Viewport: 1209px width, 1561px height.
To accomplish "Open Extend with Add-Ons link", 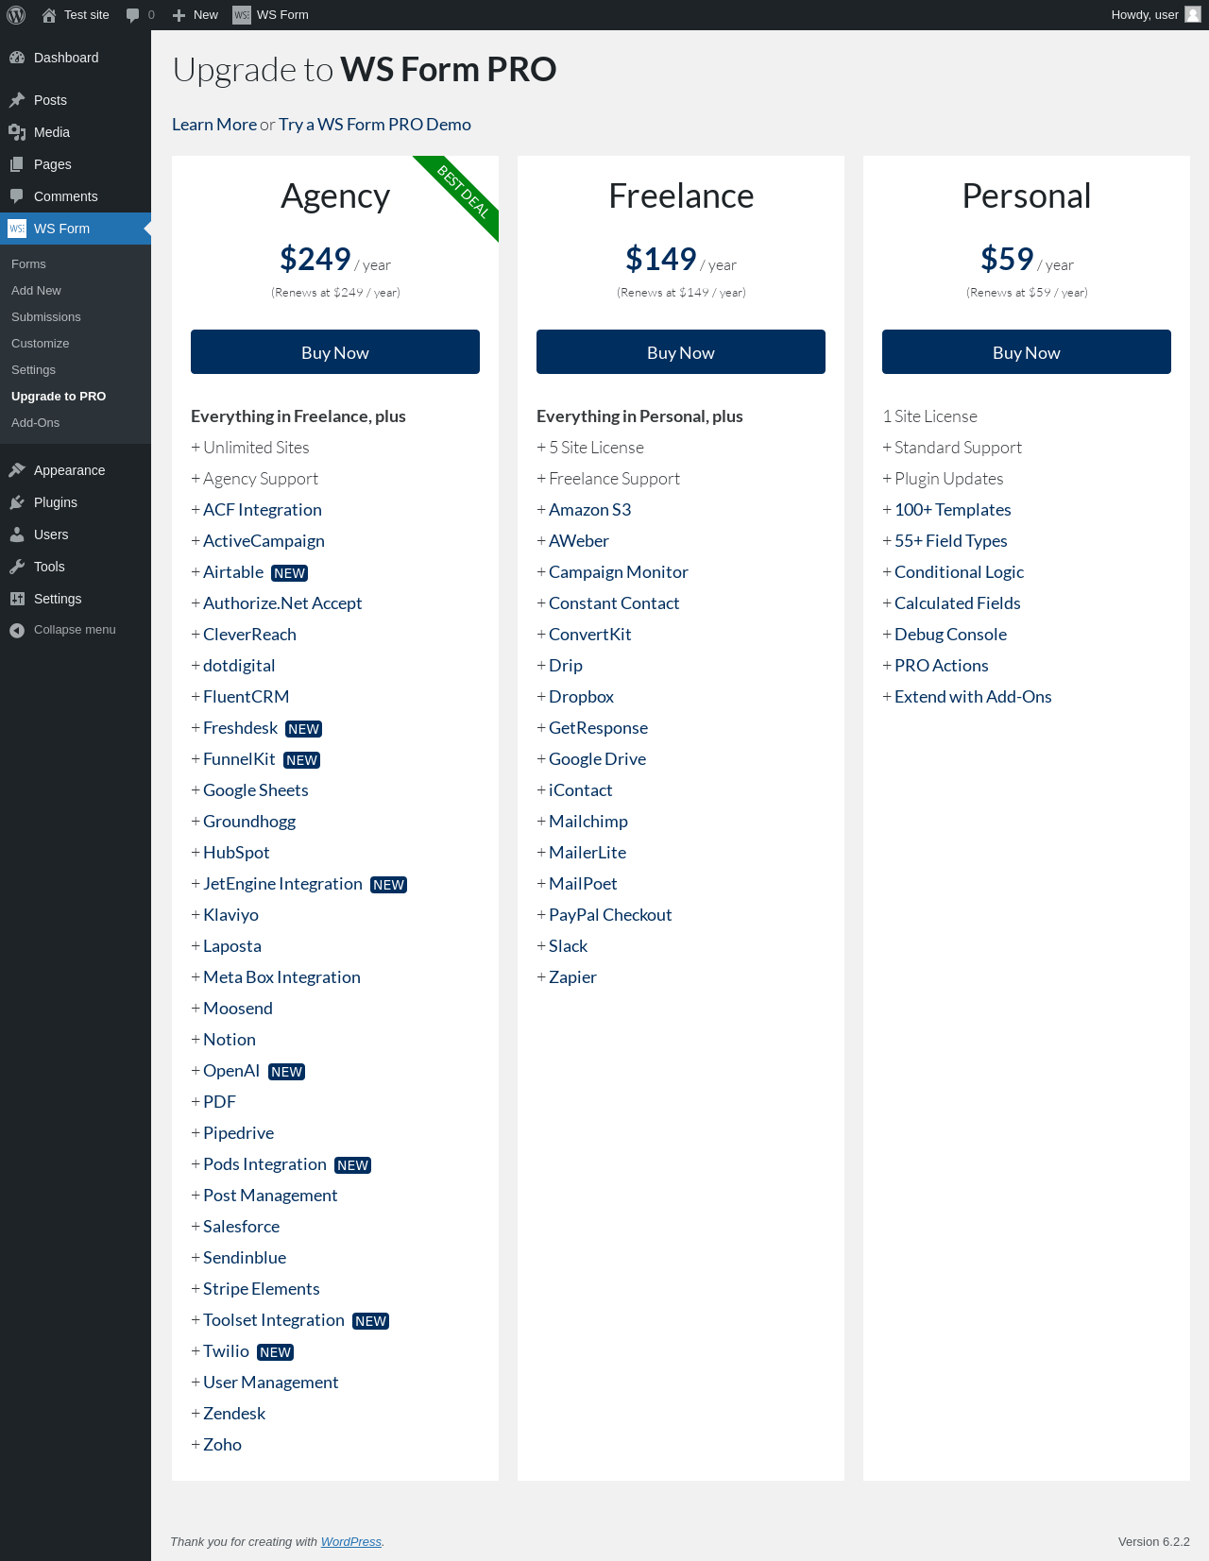I will coord(973,697).
